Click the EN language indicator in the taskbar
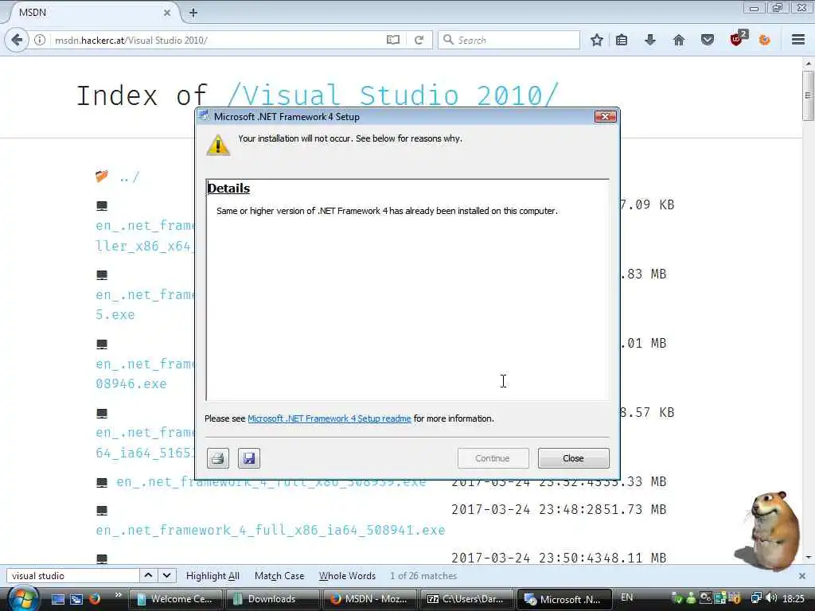815x611 pixels. click(x=627, y=597)
